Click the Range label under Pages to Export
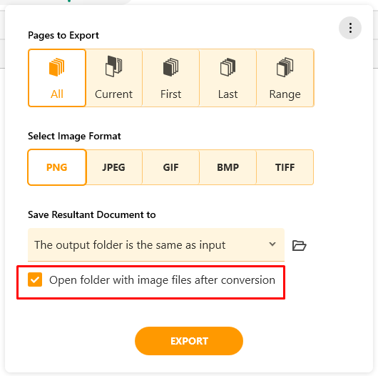Screen dimensions: 378x376 pos(285,94)
